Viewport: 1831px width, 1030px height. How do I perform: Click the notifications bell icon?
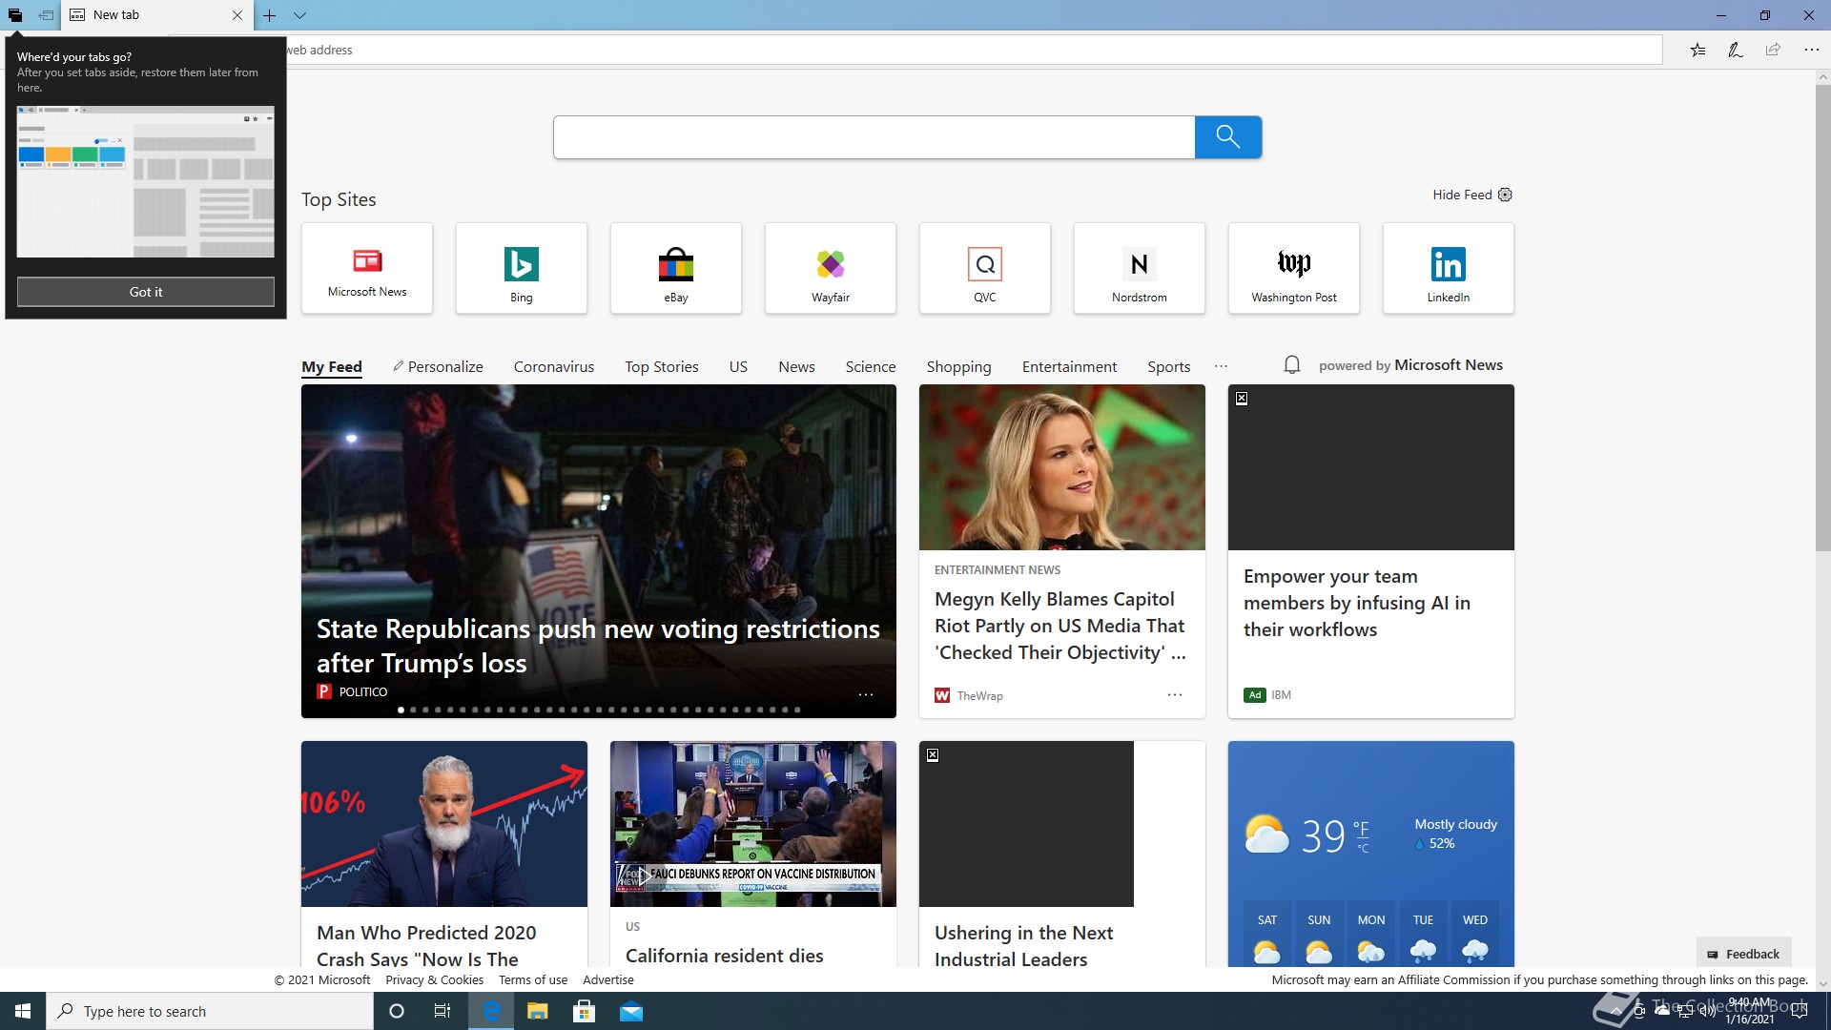coord(1292,365)
